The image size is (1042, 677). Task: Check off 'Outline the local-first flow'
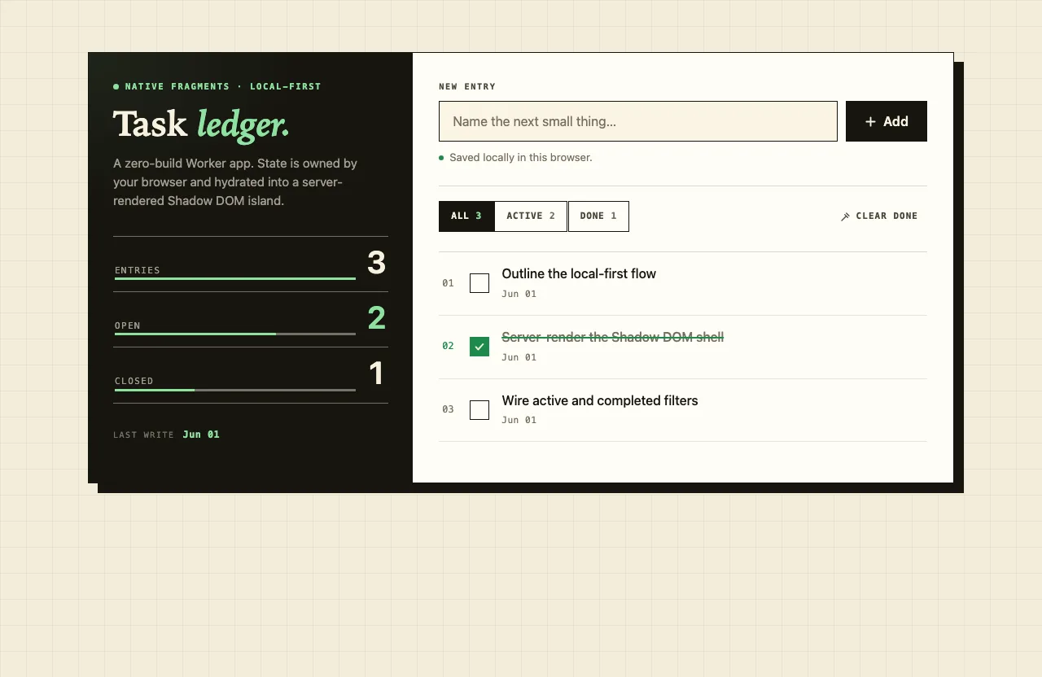pos(479,283)
